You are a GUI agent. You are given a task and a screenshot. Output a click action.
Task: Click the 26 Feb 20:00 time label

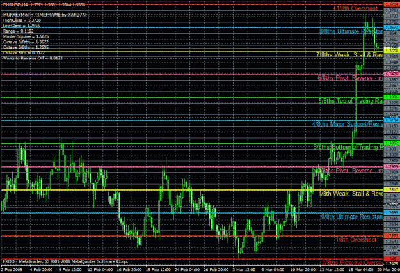pyautogui.click(x=216, y=270)
